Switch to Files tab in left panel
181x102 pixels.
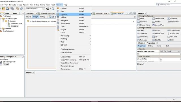coord(7,14)
